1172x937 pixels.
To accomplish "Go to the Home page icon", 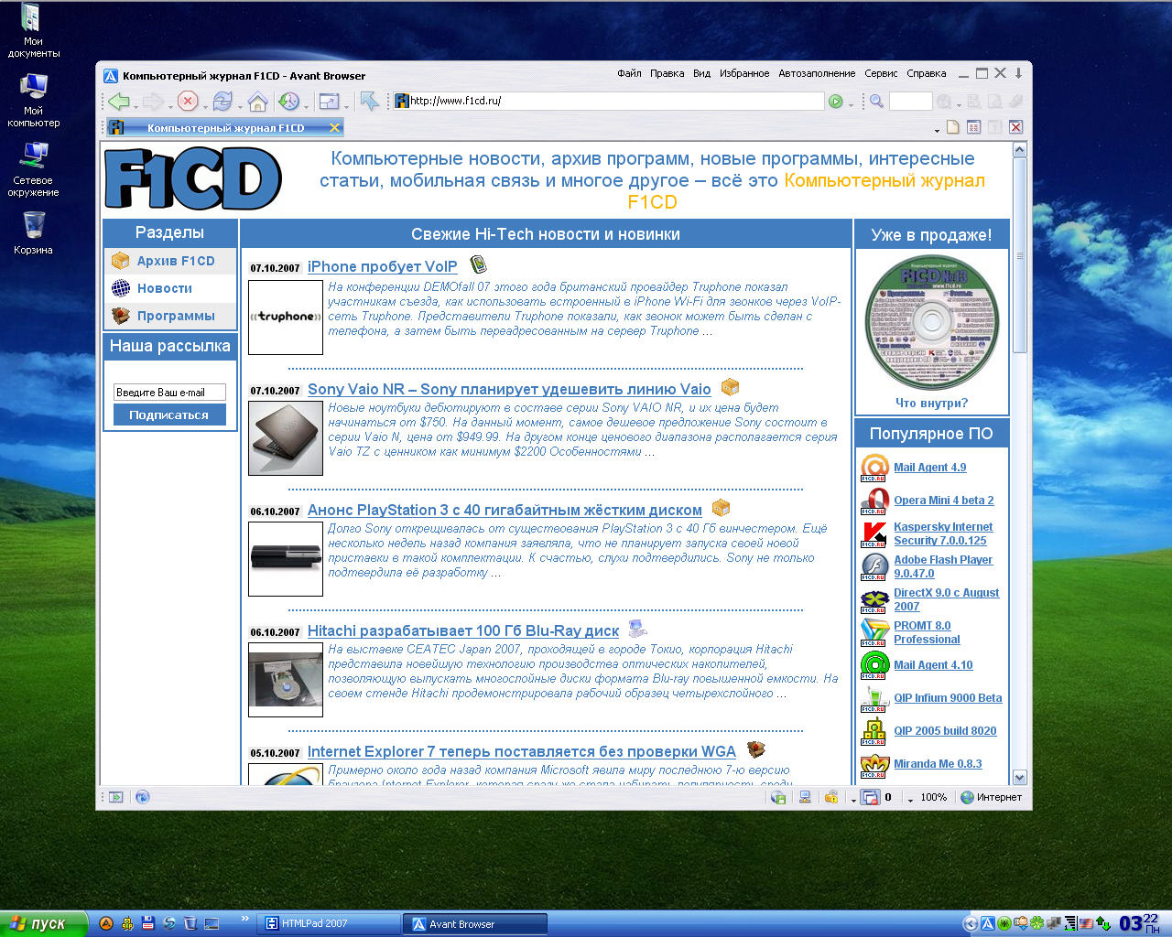I will 258,102.
